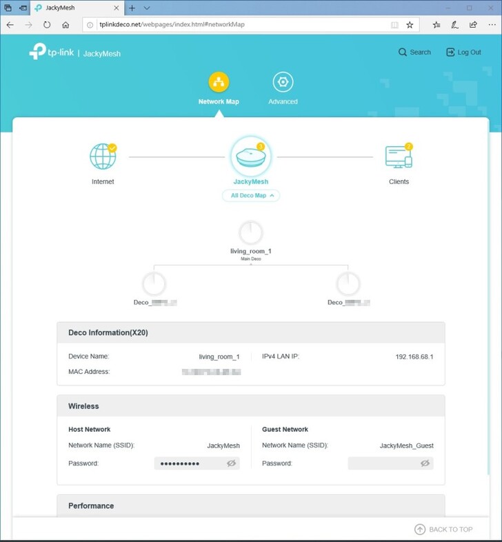The height and width of the screenshot is (542, 502).
Task: Click the Host Network JackyMesh SSID value
Action: [x=223, y=445]
